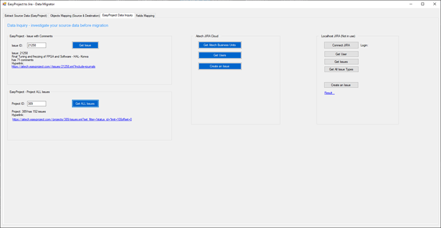
Task: Select the EasyProject Data Inquiry tab
Action: [118, 15]
